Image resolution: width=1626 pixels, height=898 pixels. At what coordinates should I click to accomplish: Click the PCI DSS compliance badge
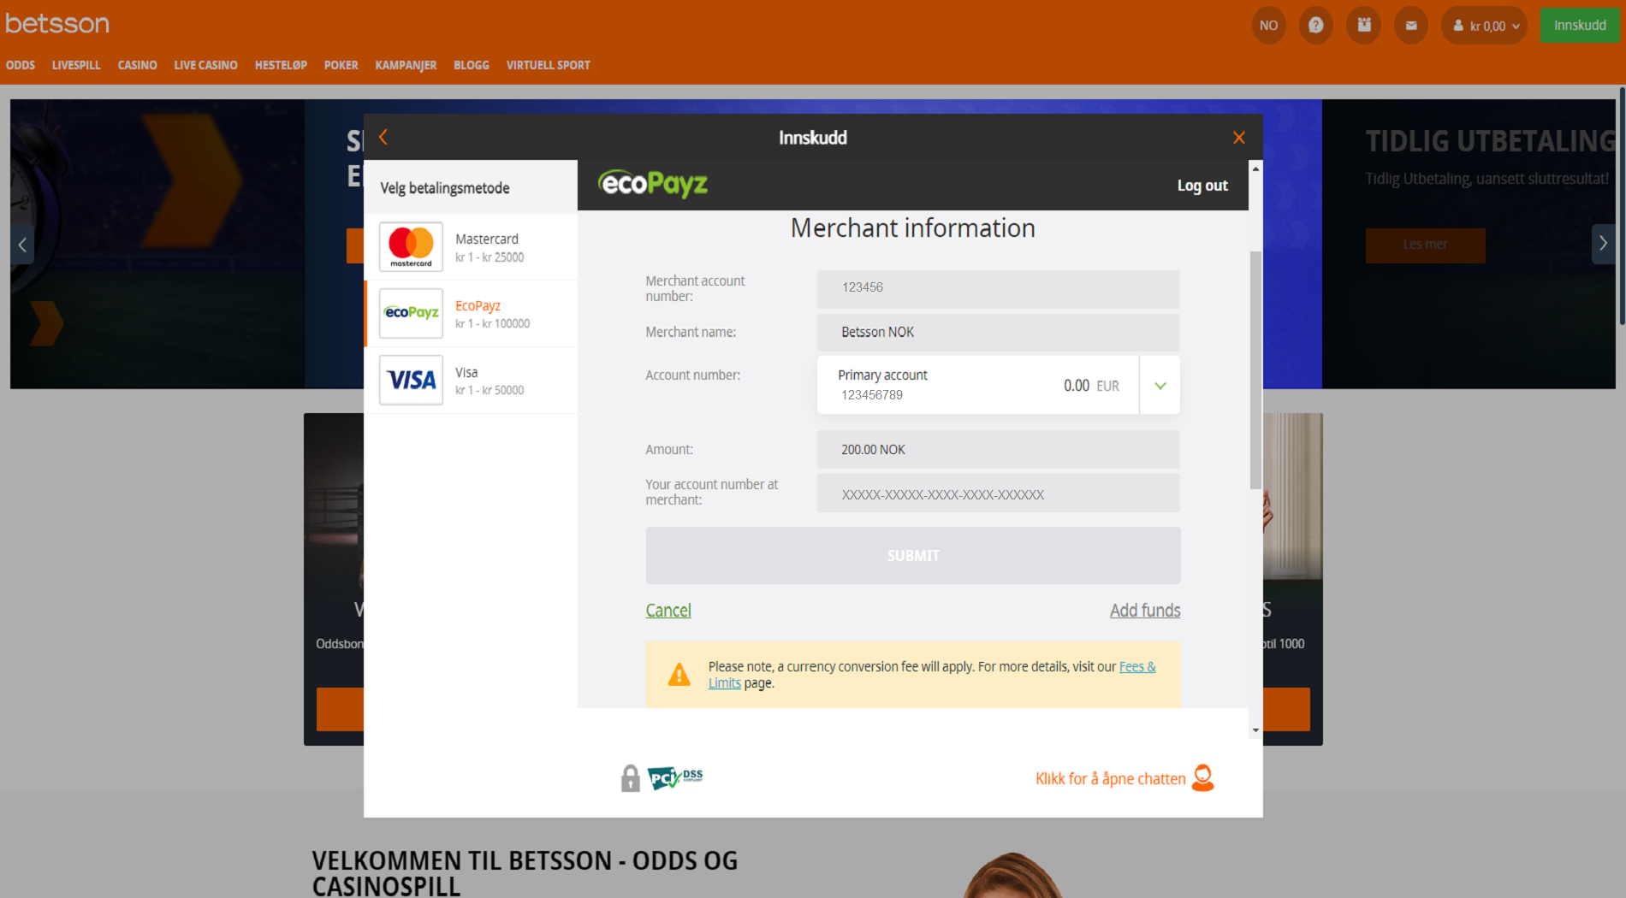[675, 777]
